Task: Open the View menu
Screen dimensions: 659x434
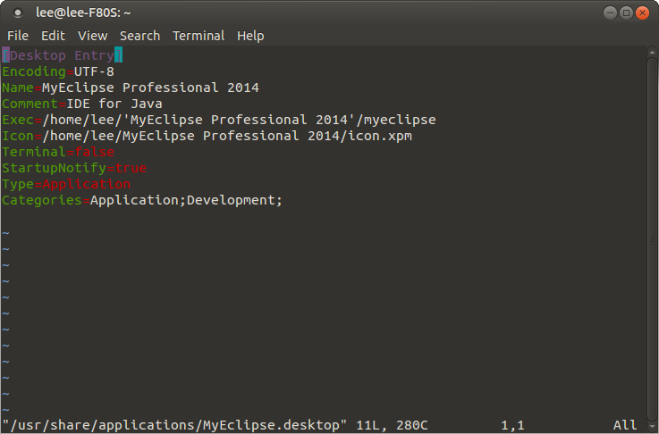Action: point(92,36)
